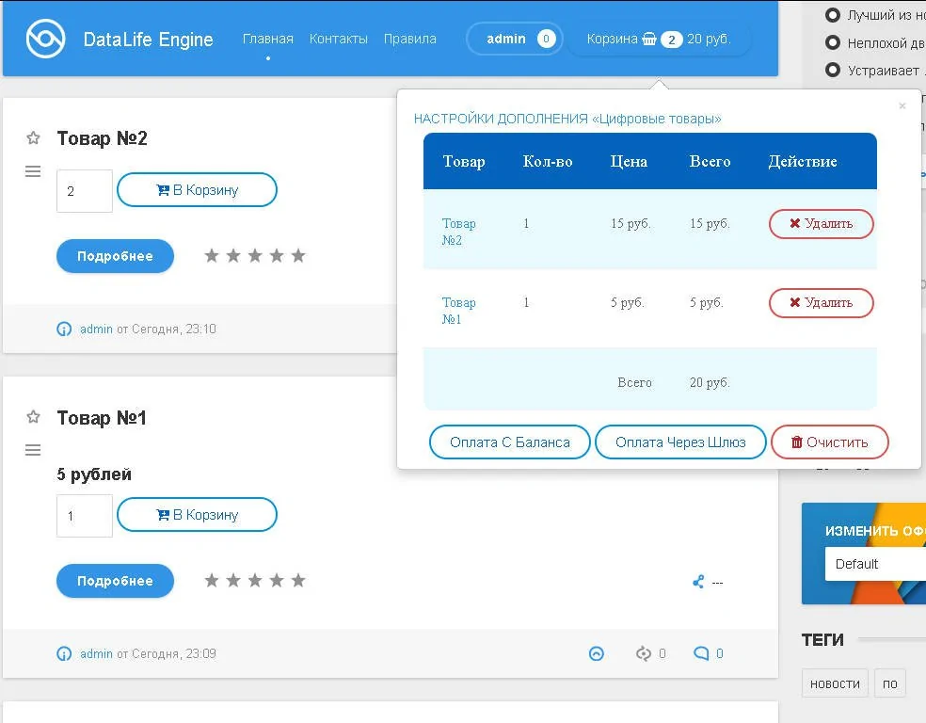The width and height of the screenshot is (926, 723).
Task: Open the Default theme dropdown
Action: [875, 564]
